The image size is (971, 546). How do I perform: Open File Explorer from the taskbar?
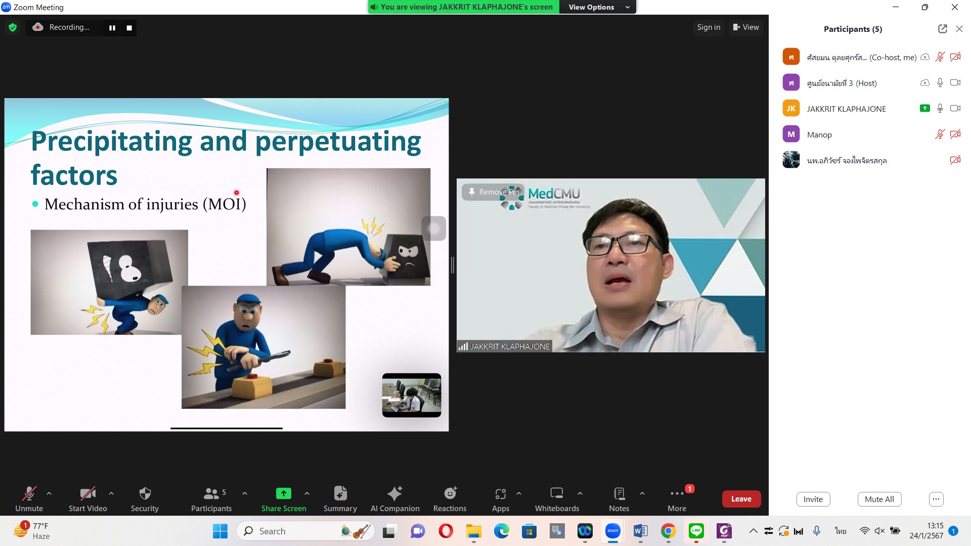[x=473, y=531]
